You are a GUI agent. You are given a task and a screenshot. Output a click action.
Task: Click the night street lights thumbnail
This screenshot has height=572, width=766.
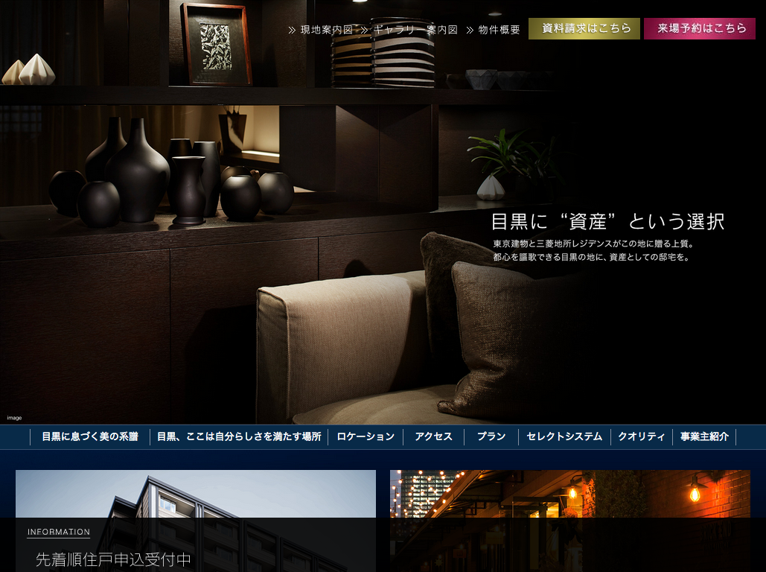click(570, 521)
